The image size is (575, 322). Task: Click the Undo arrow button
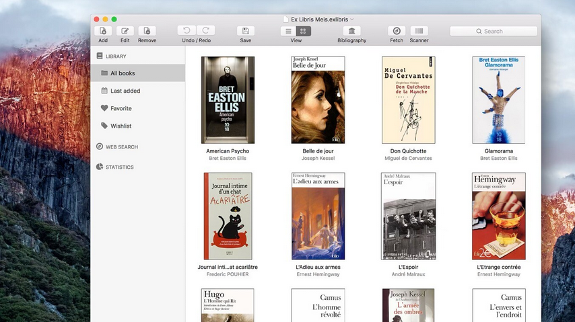tap(187, 30)
